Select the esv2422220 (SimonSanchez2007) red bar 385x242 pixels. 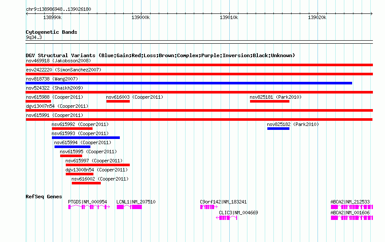point(199,74)
